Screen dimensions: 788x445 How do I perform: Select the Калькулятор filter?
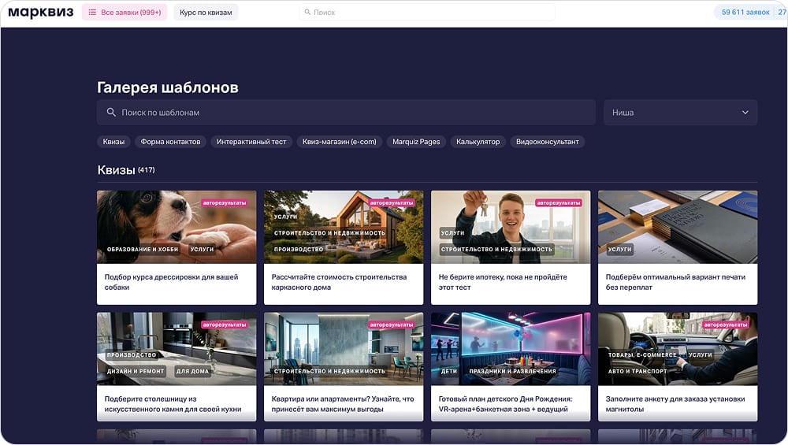click(x=478, y=142)
